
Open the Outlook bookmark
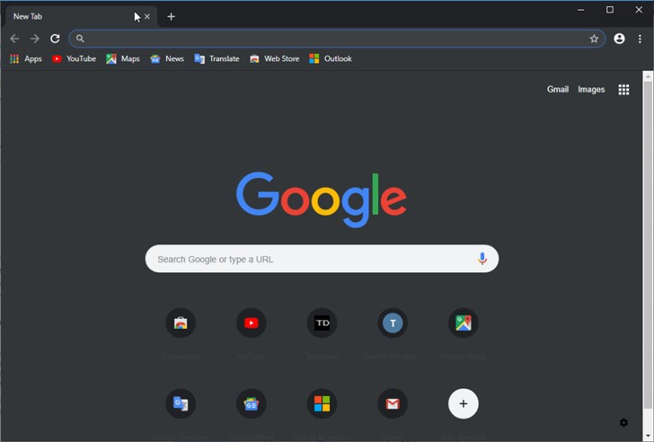point(331,58)
